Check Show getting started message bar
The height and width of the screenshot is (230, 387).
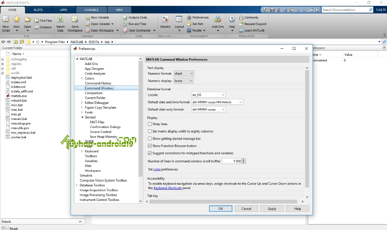point(150,139)
